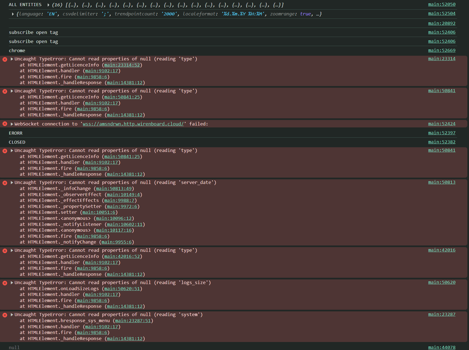Expand the settings object with language 'EN'
Image resolution: width=469 pixels, height=350 pixels.
[13, 14]
